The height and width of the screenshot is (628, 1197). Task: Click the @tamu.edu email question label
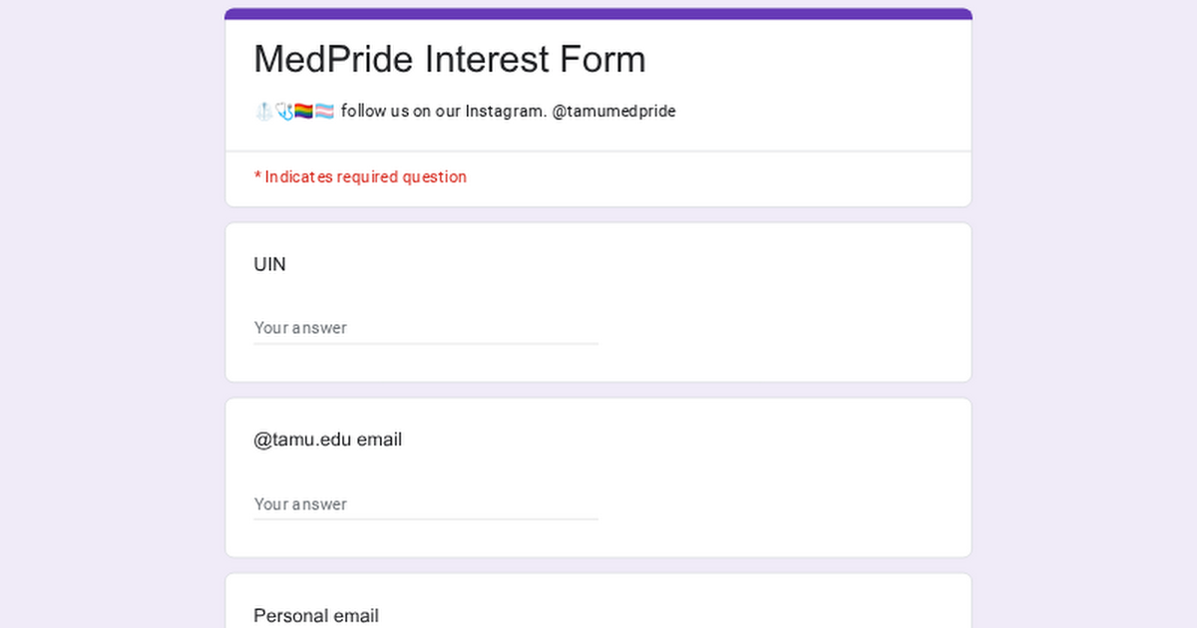(x=327, y=440)
